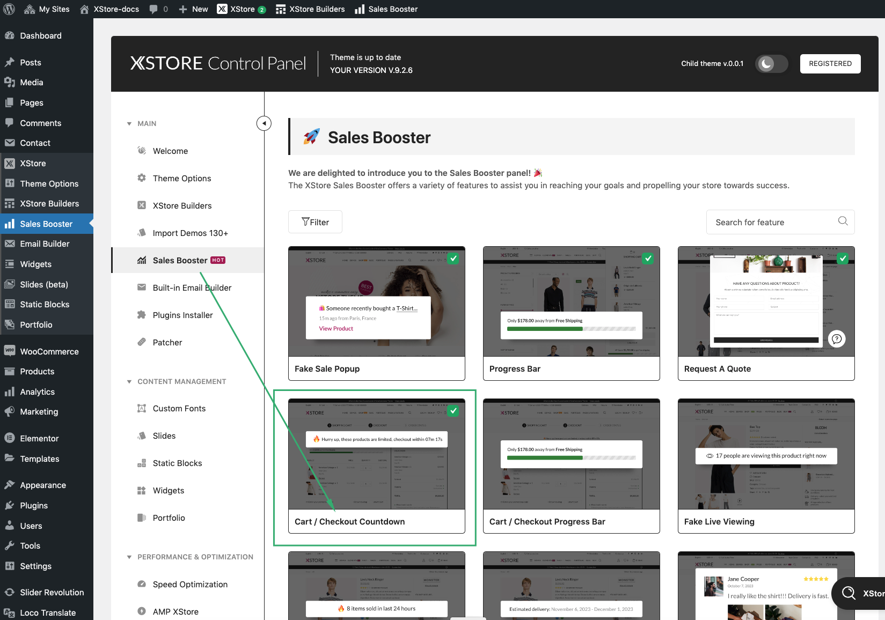Click the Email Builder icon in sidebar

tap(10, 243)
